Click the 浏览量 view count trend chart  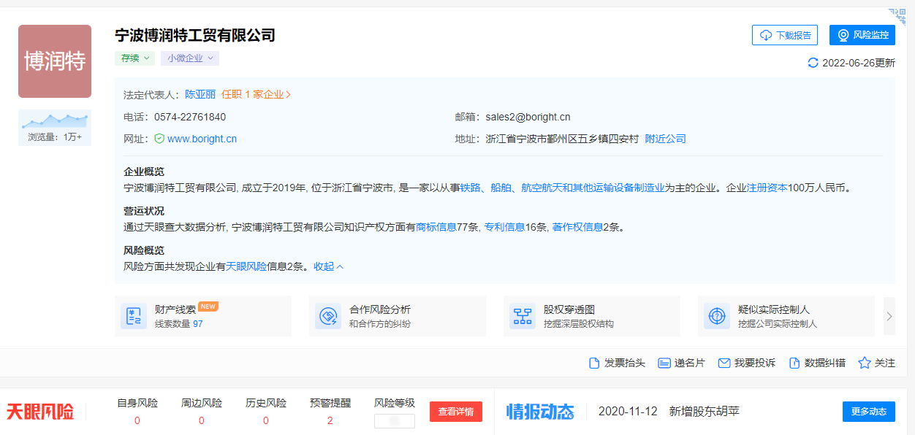click(55, 121)
